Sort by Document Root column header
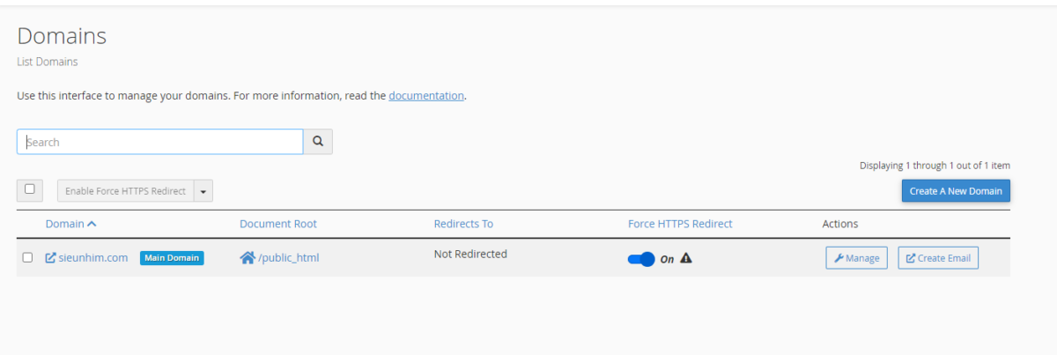Image resolution: width=1057 pixels, height=355 pixels. point(278,224)
